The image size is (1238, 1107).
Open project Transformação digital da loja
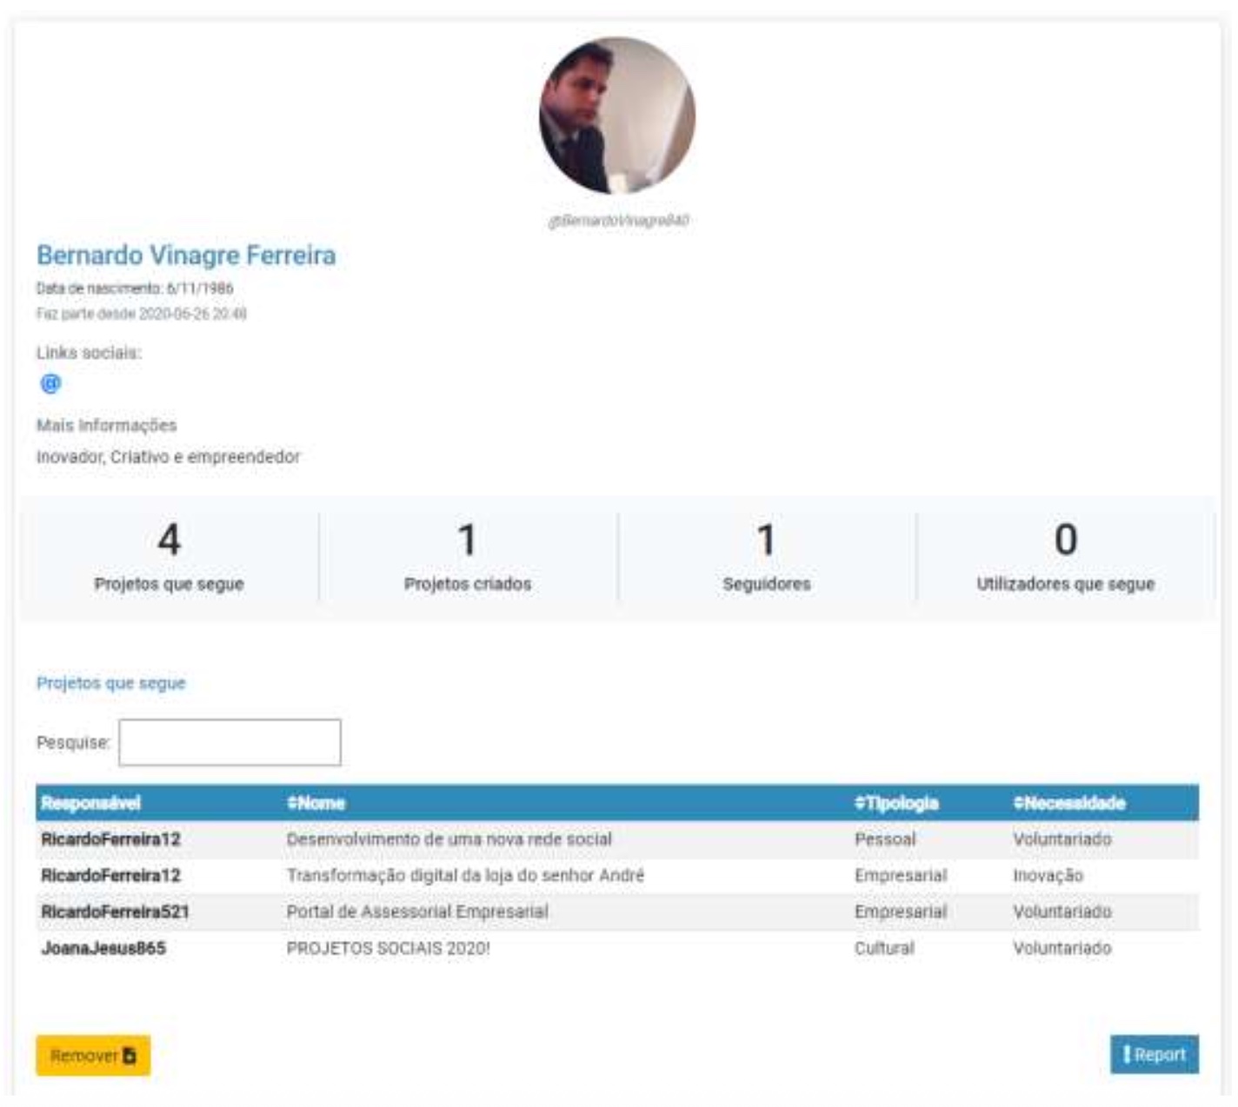point(465,876)
